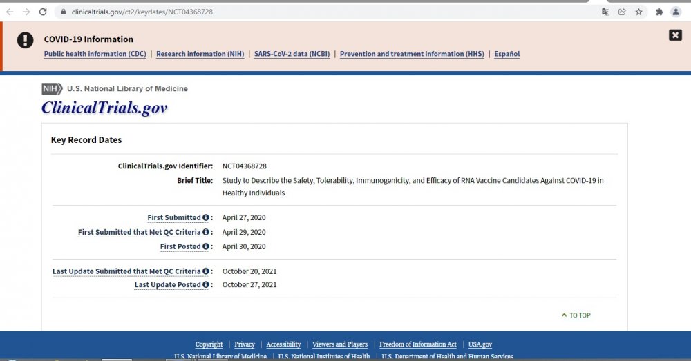Click the First Submitted that Met QC Criteria label
691x361 pixels.
tap(140, 233)
